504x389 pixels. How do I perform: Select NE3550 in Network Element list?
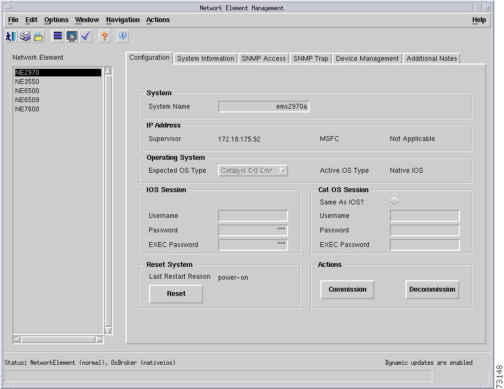coord(58,82)
